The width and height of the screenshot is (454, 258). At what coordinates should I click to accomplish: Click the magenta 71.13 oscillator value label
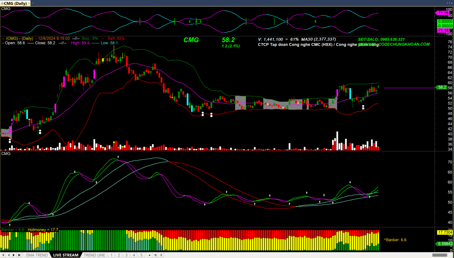[x=445, y=14]
